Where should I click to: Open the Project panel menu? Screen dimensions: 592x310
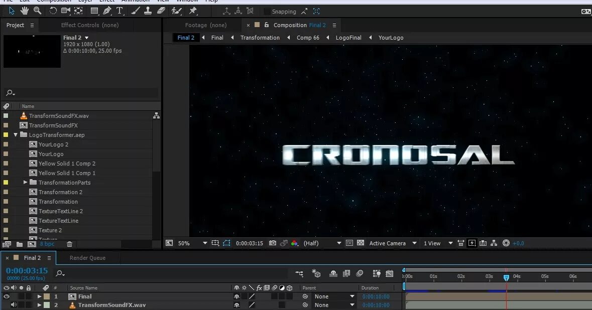(32, 25)
